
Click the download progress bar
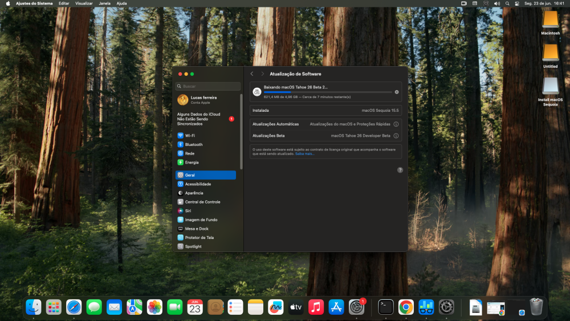pyautogui.click(x=328, y=92)
